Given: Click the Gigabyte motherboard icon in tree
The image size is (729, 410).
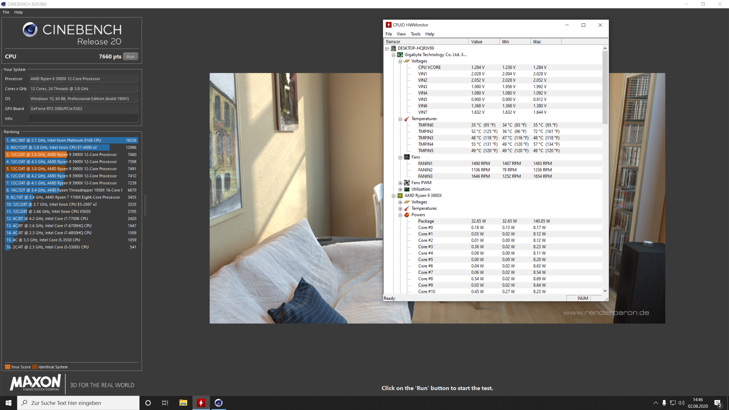Looking at the screenshot, I should 400,55.
